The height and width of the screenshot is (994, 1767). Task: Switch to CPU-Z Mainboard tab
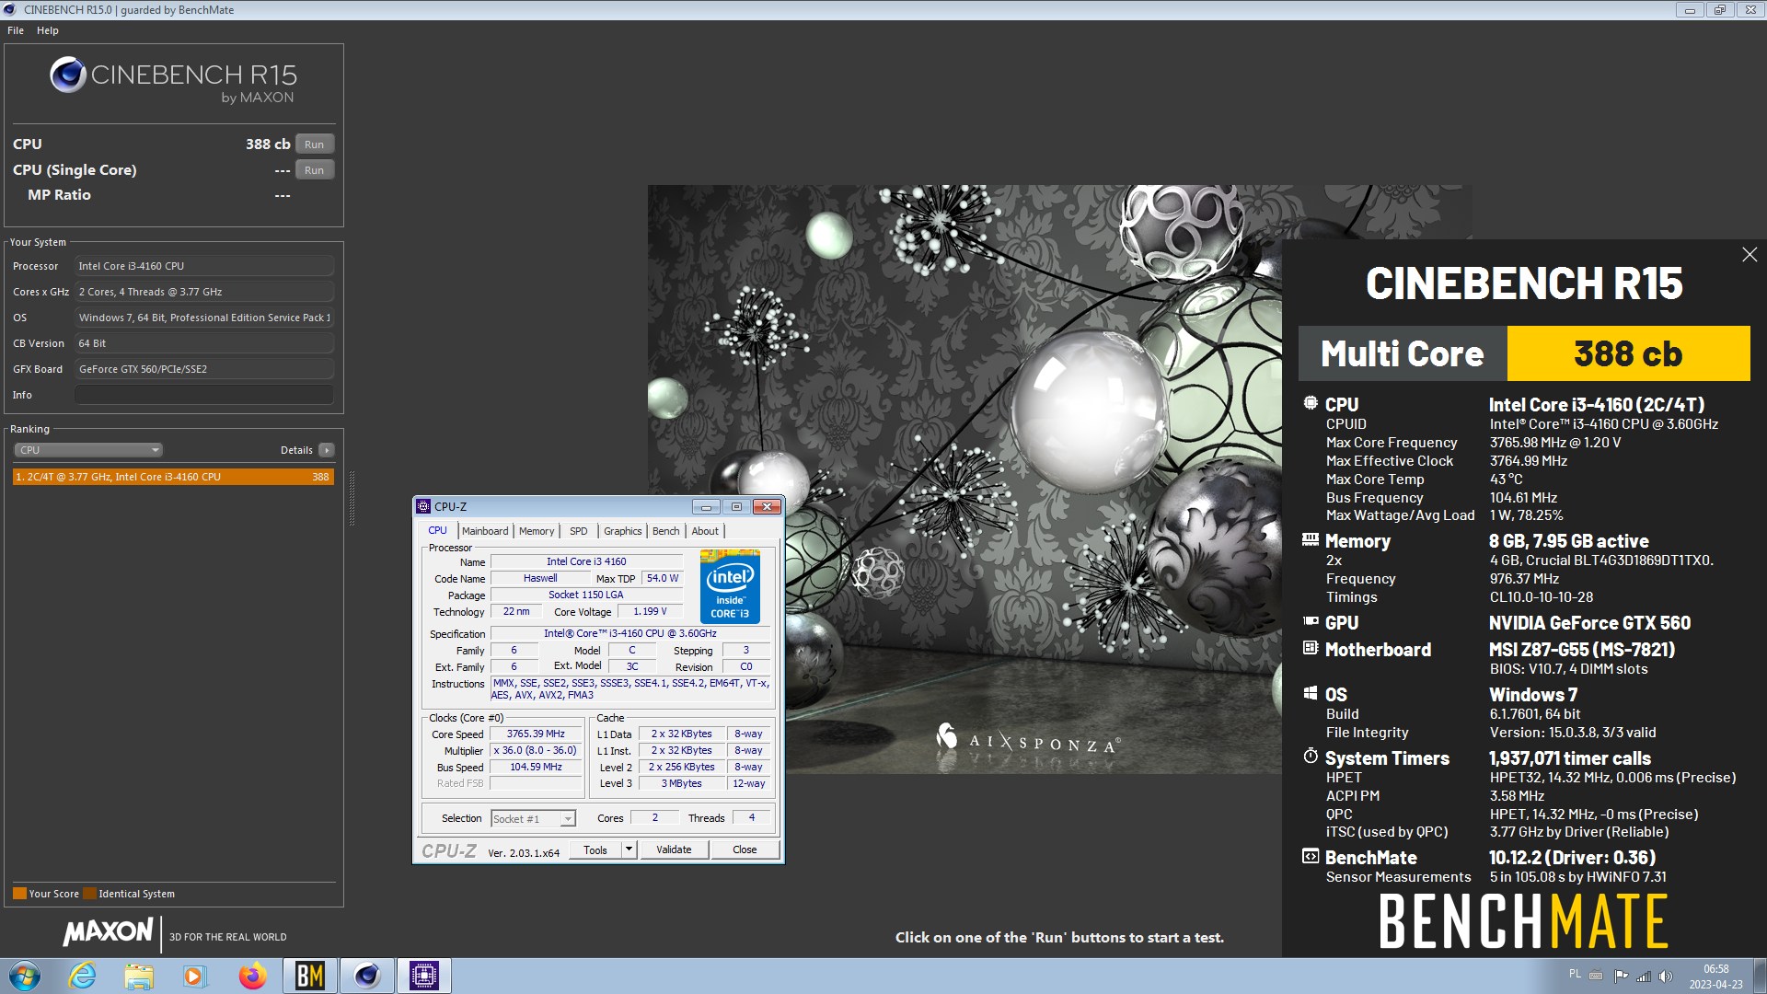pyautogui.click(x=485, y=531)
